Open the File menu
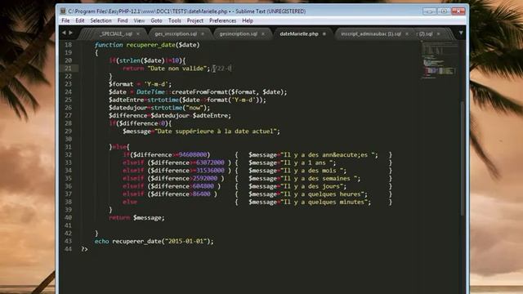This screenshot has height=294, width=523. 65,20
